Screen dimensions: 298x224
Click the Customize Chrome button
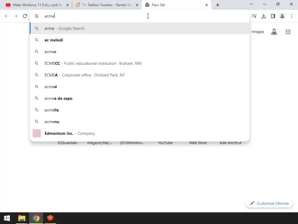[269, 203]
